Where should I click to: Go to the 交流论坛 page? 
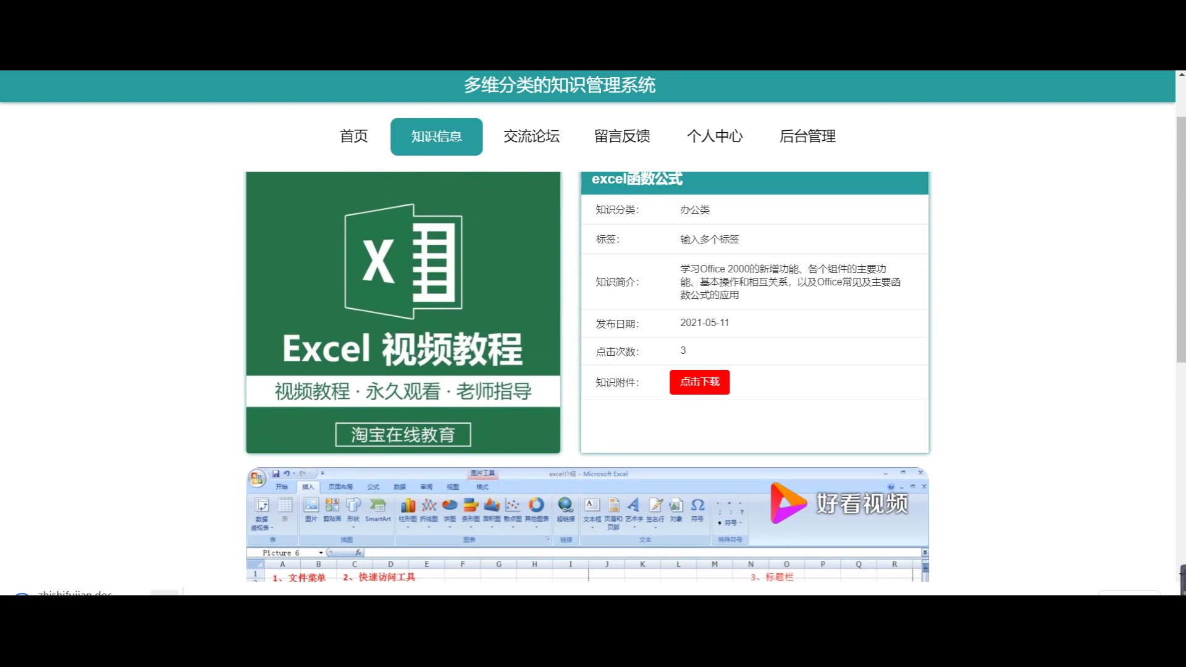[531, 136]
